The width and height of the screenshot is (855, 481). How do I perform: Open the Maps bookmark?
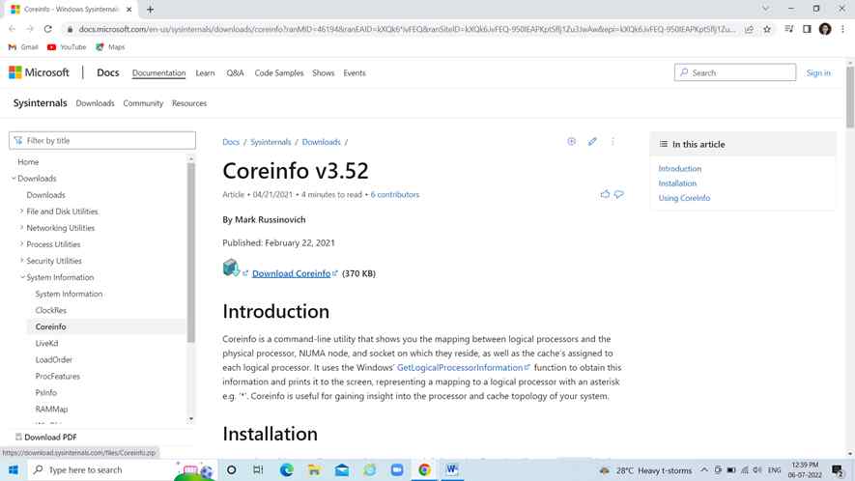click(111, 47)
